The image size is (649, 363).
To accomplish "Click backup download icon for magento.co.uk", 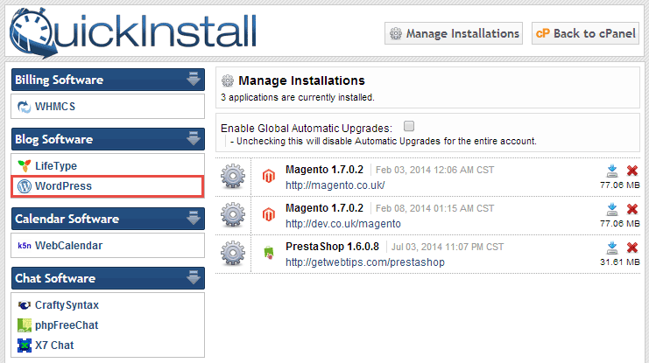I will coord(612,171).
